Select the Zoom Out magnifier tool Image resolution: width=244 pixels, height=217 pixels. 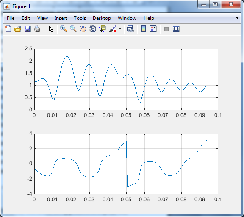pyautogui.click(x=73, y=29)
